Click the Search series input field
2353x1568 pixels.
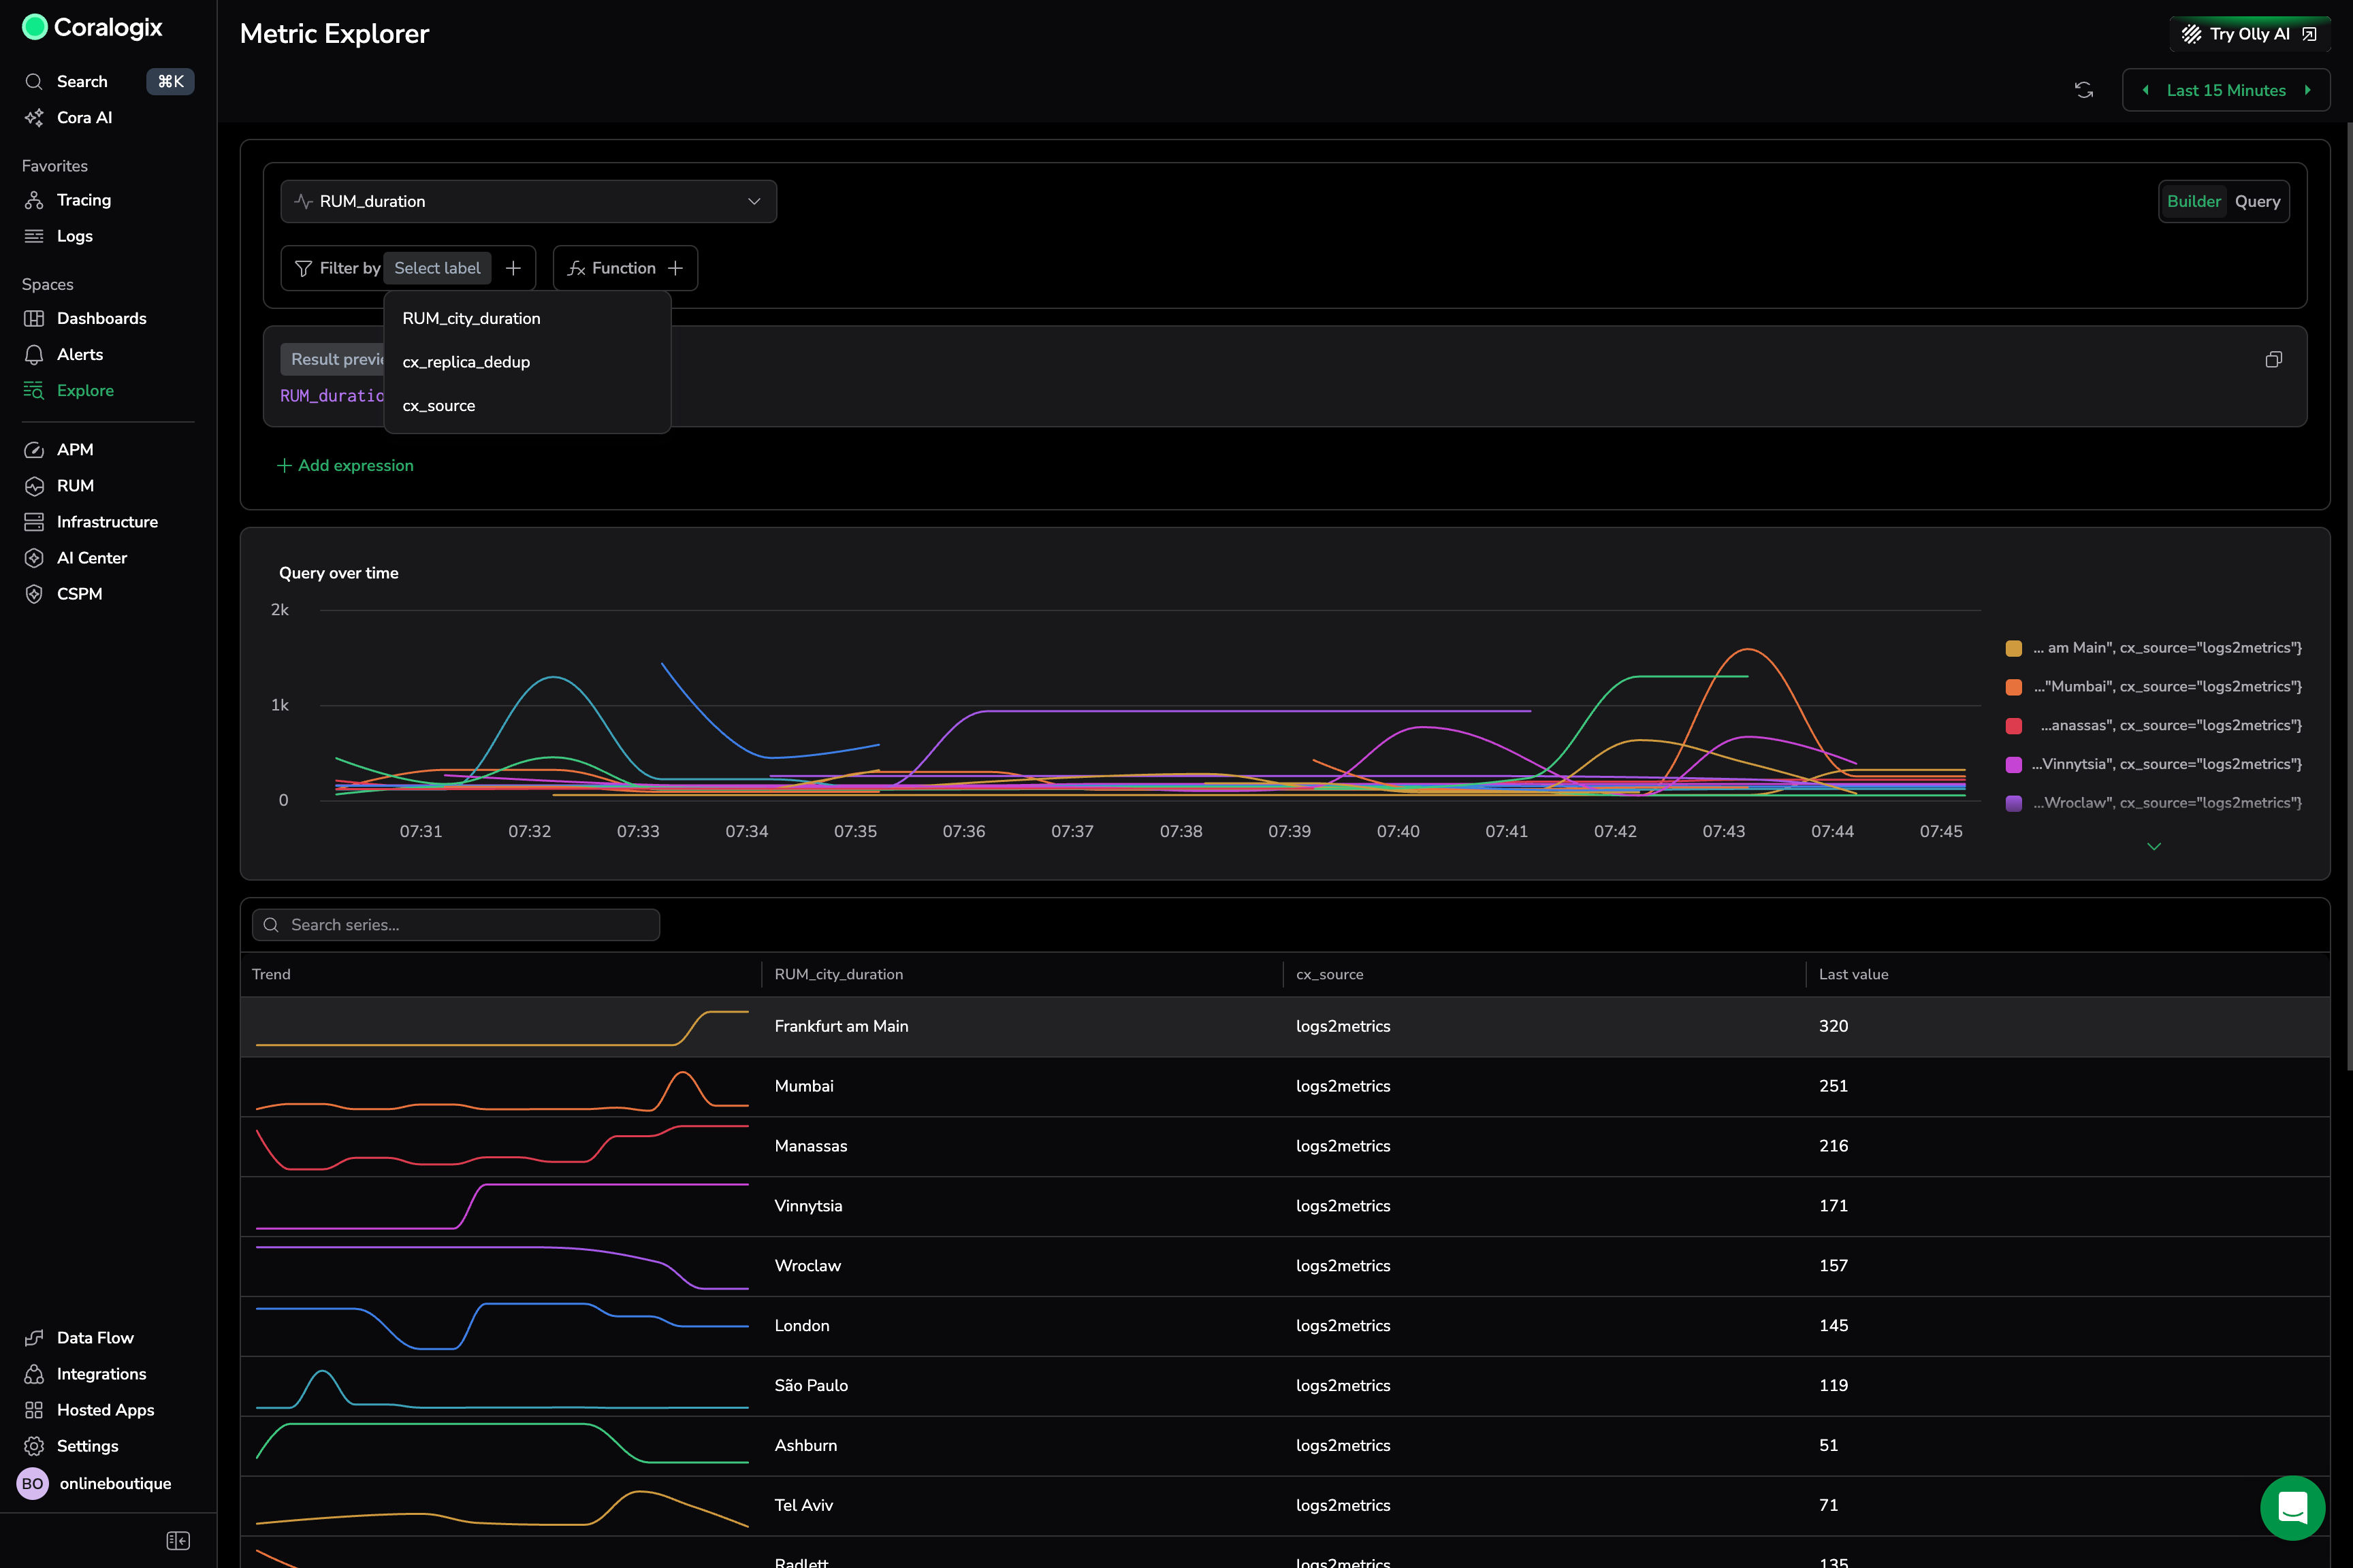[455, 925]
